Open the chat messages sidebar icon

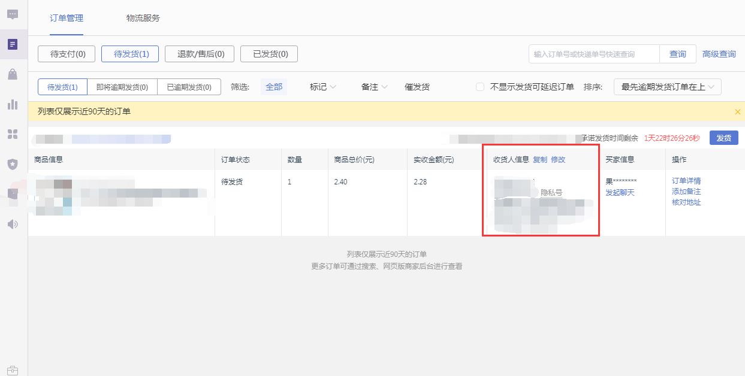[13, 14]
